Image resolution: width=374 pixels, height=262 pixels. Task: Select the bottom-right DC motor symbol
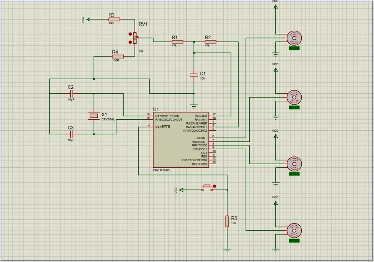point(295,230)
